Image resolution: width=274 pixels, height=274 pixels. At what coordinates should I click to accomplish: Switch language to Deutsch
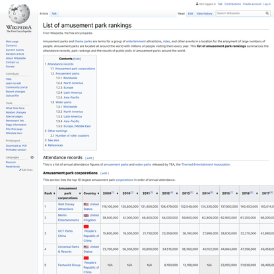(x=11, y=162)
